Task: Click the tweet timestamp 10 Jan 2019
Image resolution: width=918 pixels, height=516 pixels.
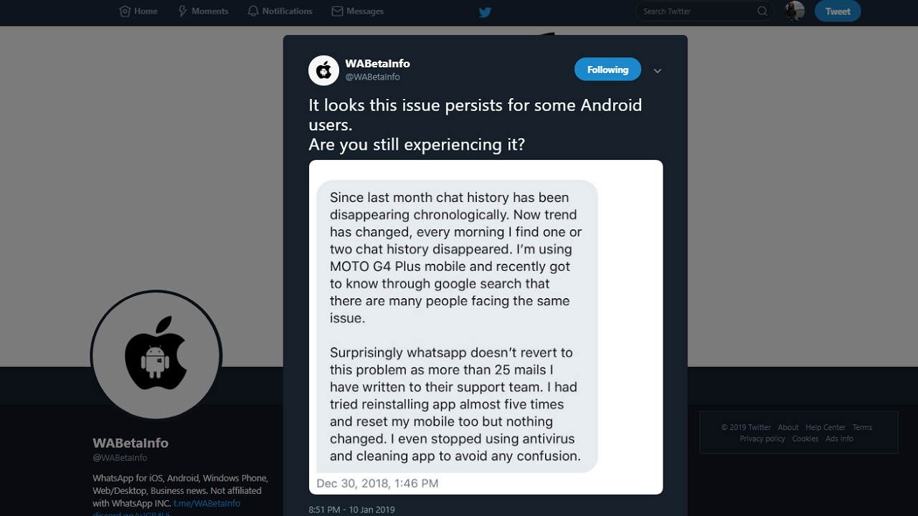Action: (351, 510)
